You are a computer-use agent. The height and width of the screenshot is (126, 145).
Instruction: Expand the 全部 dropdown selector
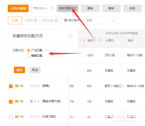[x=100, y=21]
